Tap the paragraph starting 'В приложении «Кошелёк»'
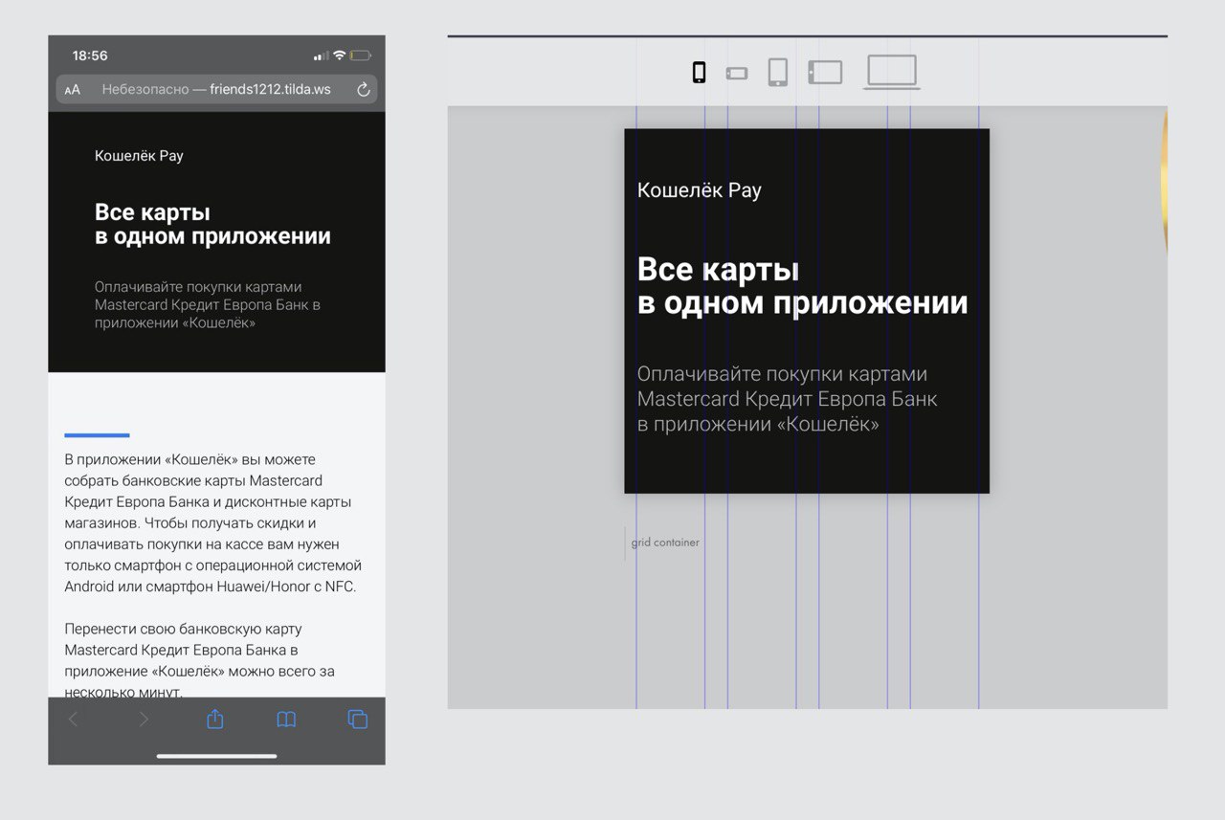Screen dimensions: 1225x820 pos(213,523)
